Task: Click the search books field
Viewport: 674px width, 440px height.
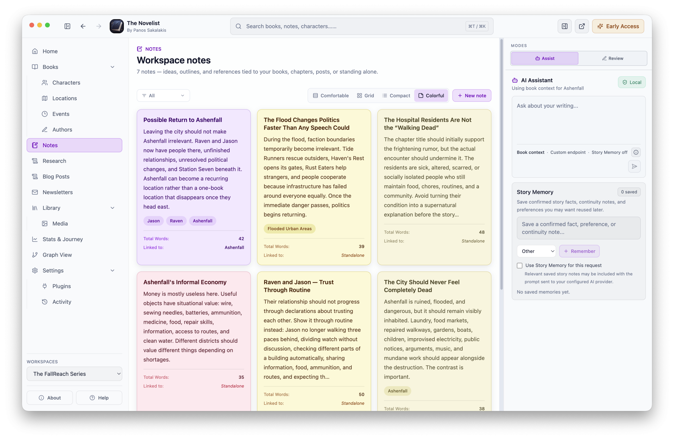Action: click(x=362, y=26)
